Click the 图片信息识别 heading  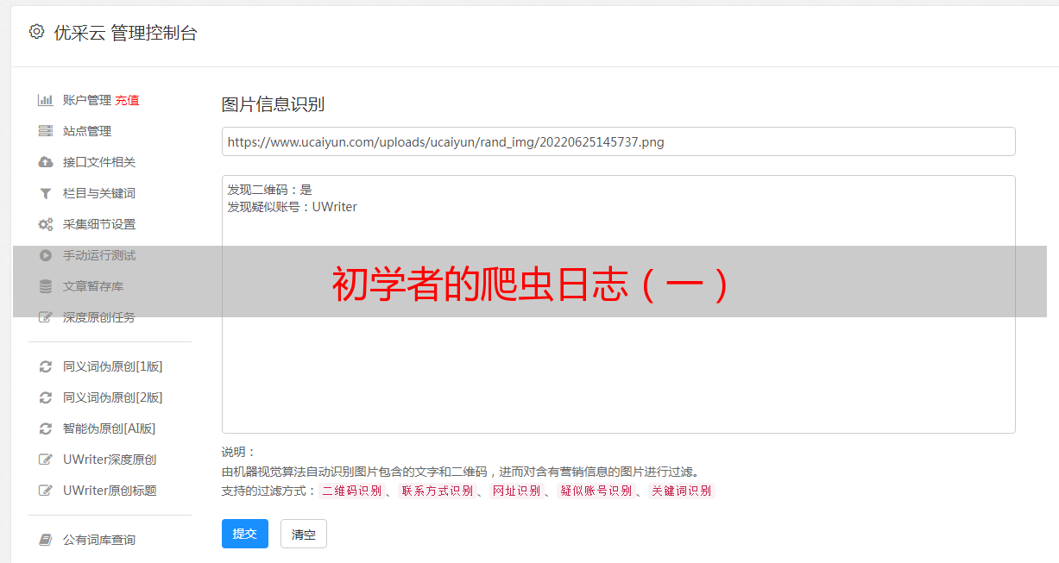tap(274, 104)
